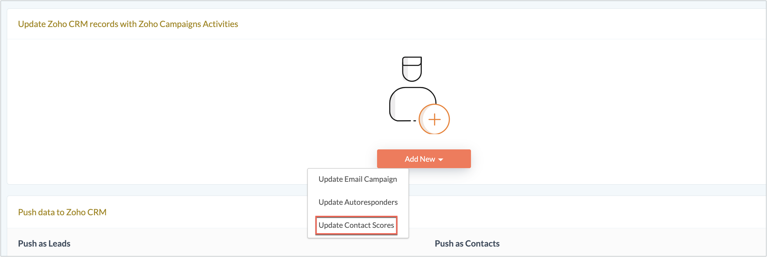The width and height of the screenshot is (767, 257).
Task: Click the Add New button label
Action: (420, 159)
